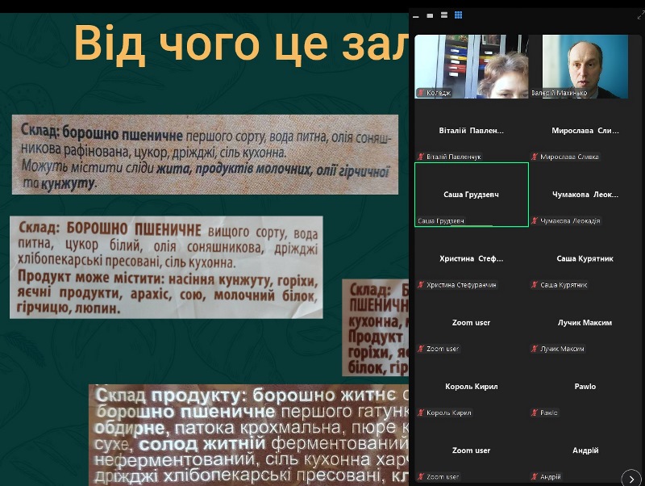Click muted mic icon of Андрій
This screenshot has height=486, width=645.
tap(535, 476)
